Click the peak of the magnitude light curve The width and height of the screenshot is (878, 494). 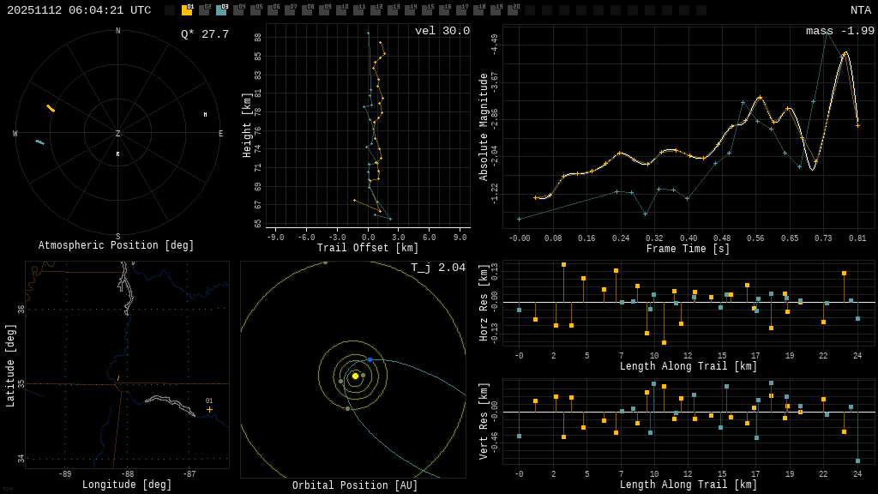[x=845, y=53]
